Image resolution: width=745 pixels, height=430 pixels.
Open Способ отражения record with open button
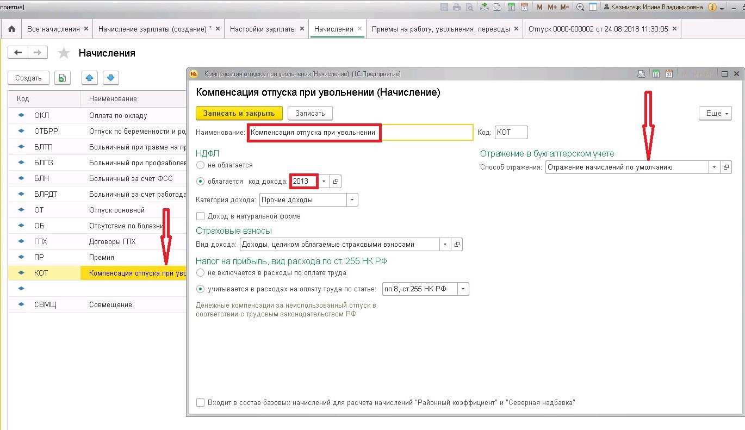(x=726, y=167)
